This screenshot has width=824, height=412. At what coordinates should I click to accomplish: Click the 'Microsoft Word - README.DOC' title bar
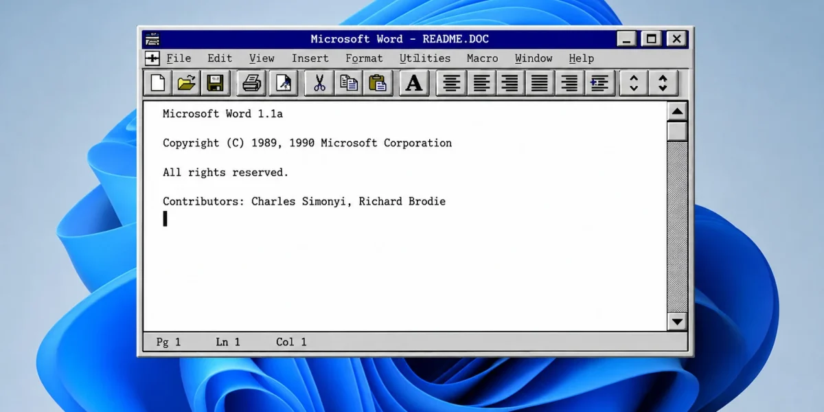click(x=400, y=39)
